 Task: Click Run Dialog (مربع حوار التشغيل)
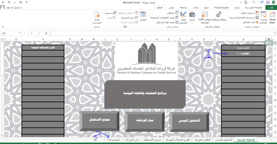(167, 22)
